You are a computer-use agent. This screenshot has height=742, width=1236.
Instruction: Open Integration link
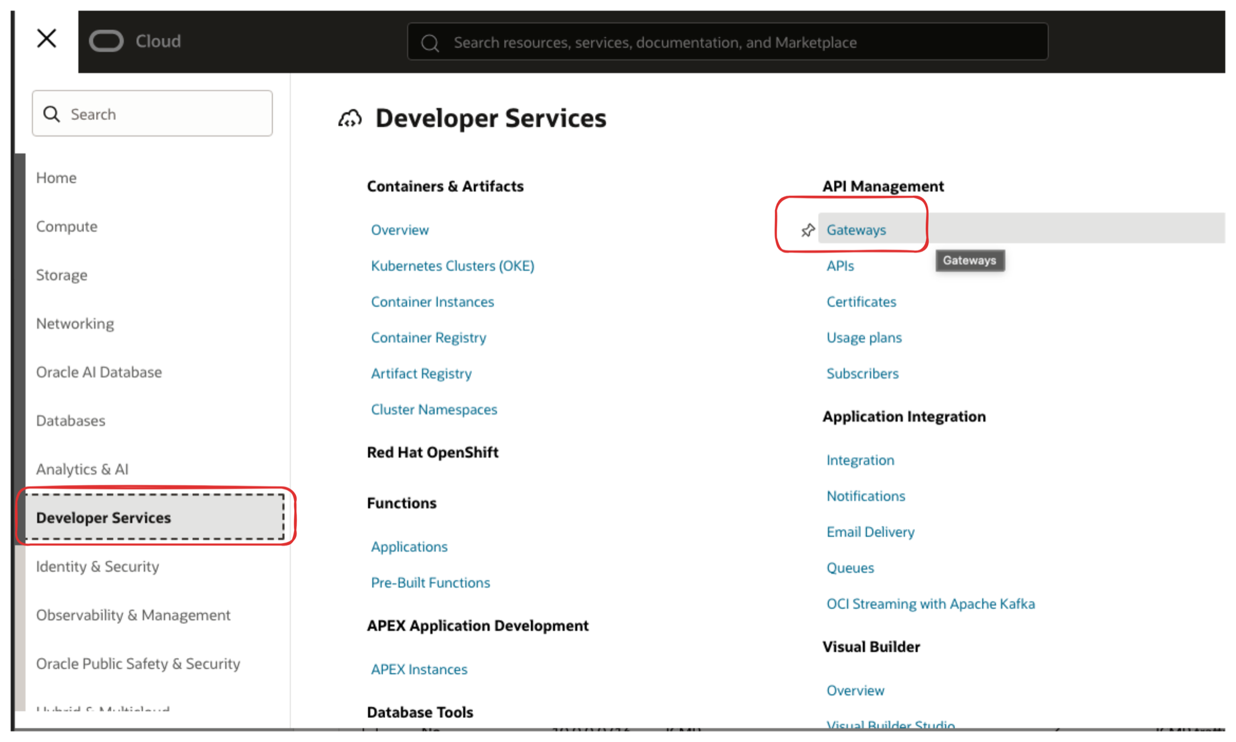click(x=860, y=460)
